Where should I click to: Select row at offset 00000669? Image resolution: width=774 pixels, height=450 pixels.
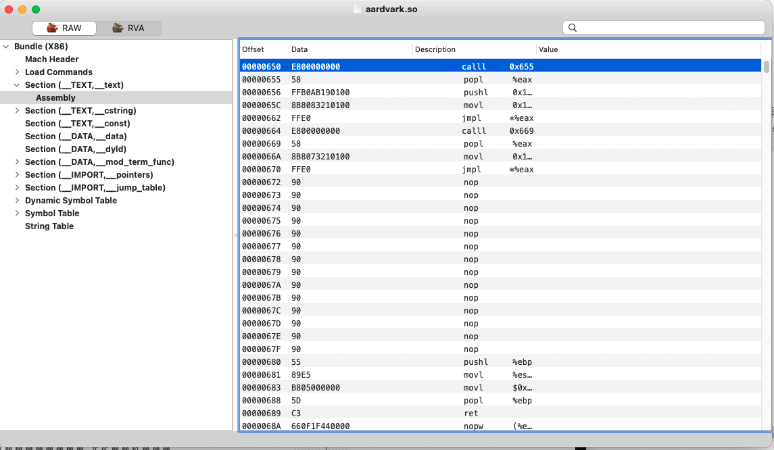point(500,144)
